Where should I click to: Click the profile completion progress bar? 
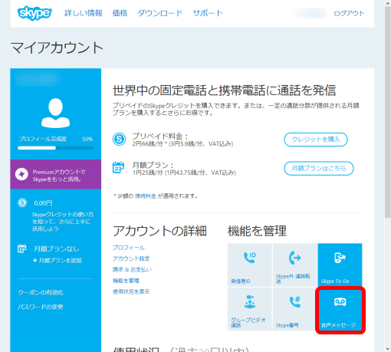tap(55, 148)
